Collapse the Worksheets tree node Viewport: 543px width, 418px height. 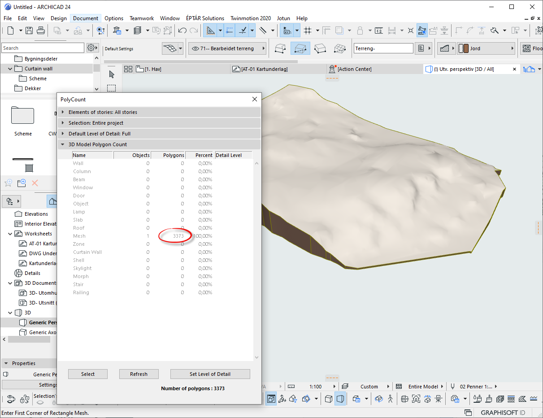(10, 234)
